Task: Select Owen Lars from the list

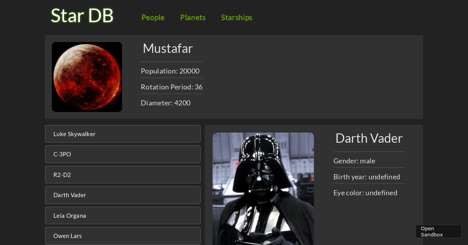Action: click(123, 236)
